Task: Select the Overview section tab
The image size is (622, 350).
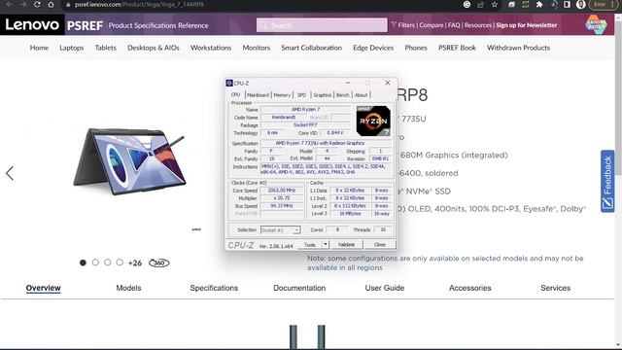Action: pos(43,288)
